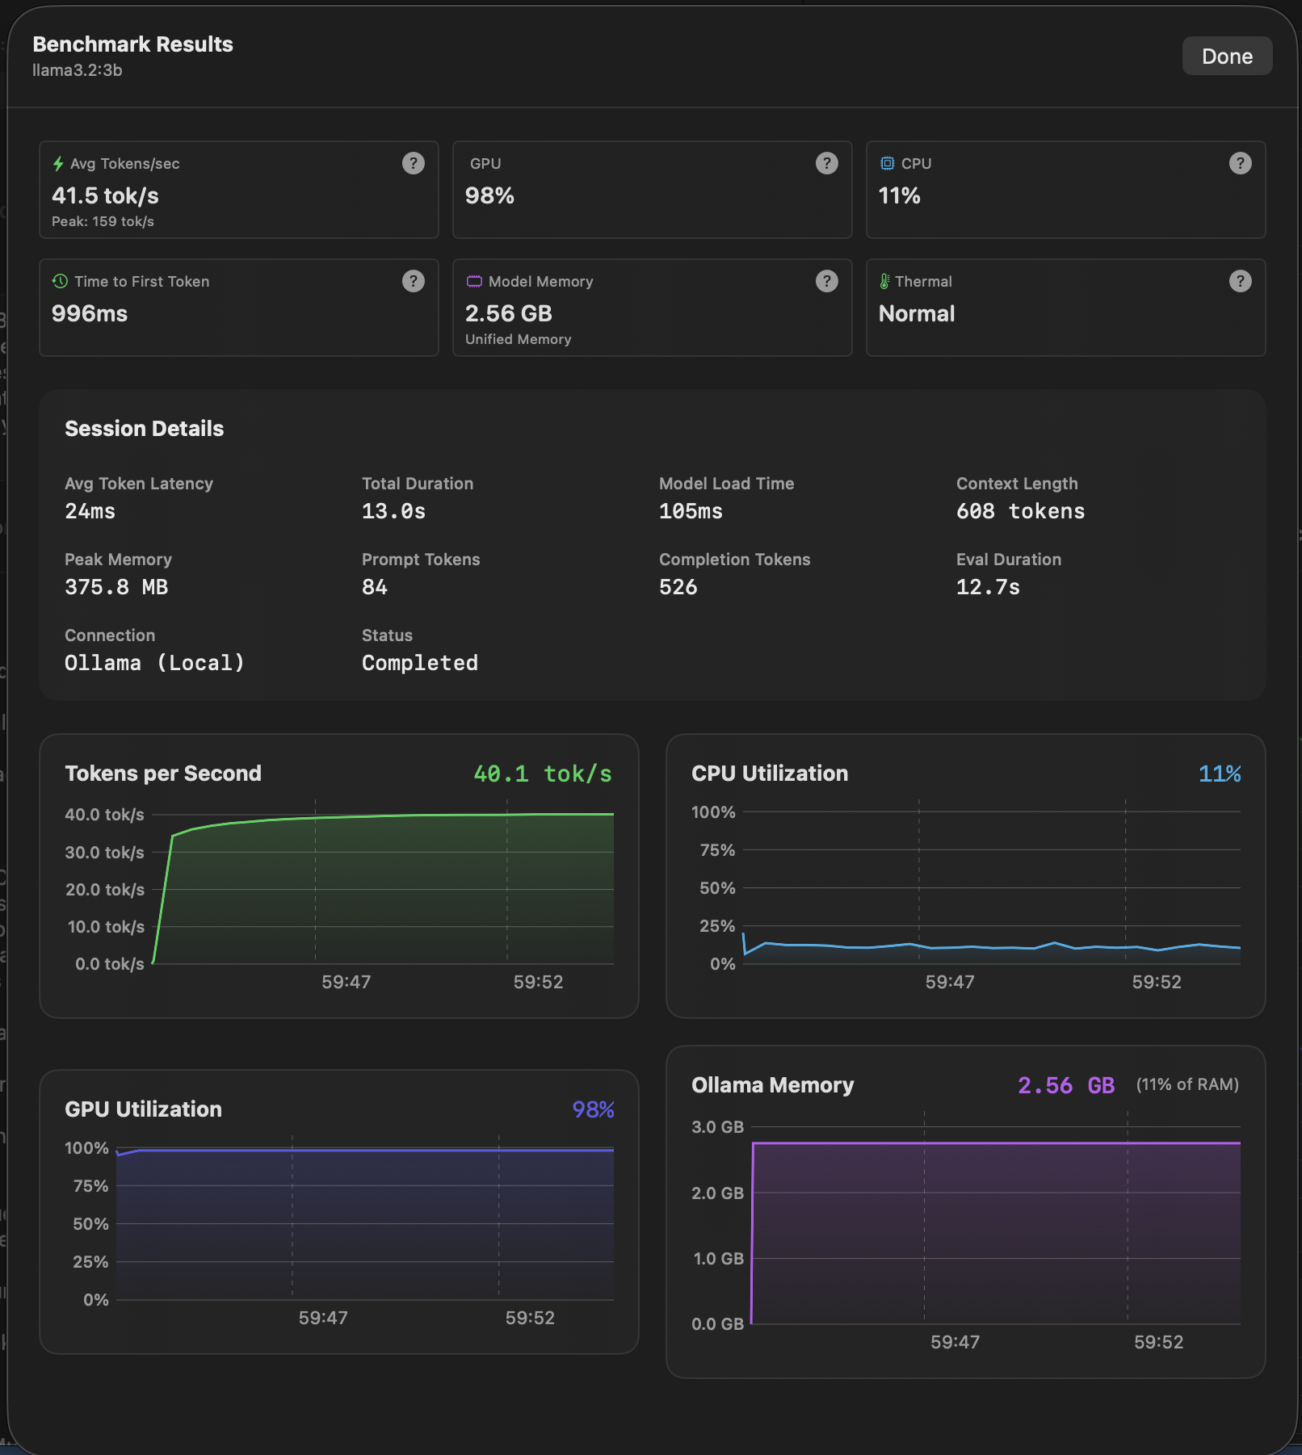Click the Completed status text

(420, 663)
